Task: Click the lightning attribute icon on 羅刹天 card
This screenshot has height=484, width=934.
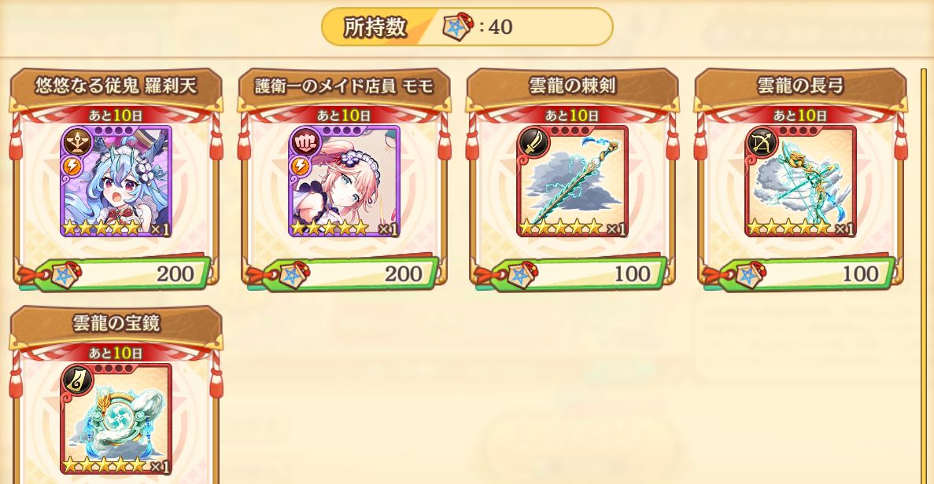Action: click(x=72, y=167)
